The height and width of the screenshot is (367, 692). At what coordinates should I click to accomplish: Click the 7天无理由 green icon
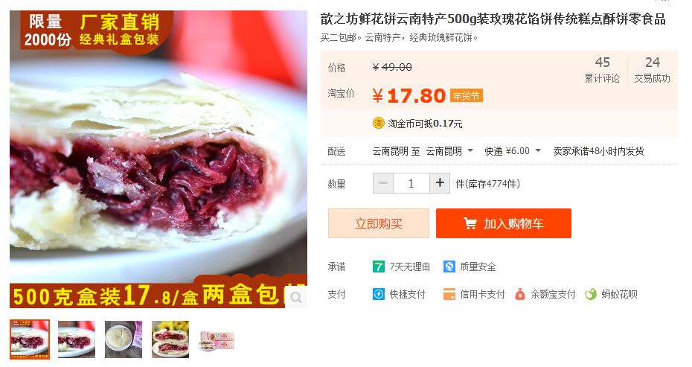point(378,267)
